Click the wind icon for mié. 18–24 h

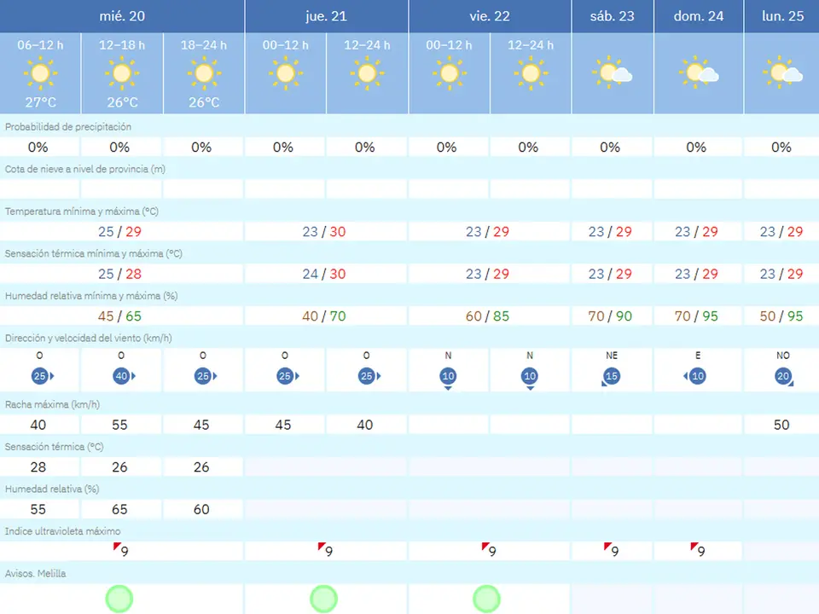(x=206, y=376)
